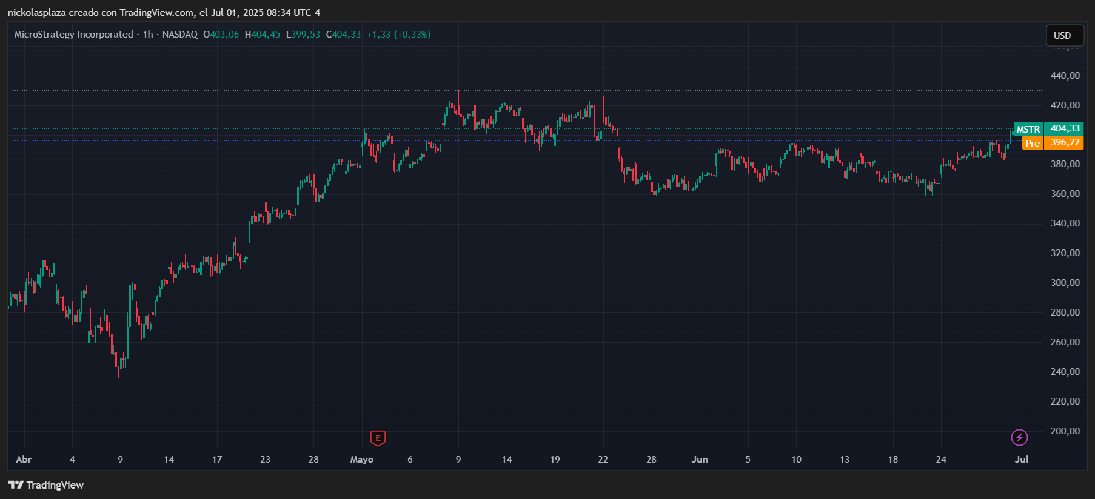This screenshot has width=1095, height=499.
Task: Click the Abr date label on axis
Action: [x=24, y=460]
